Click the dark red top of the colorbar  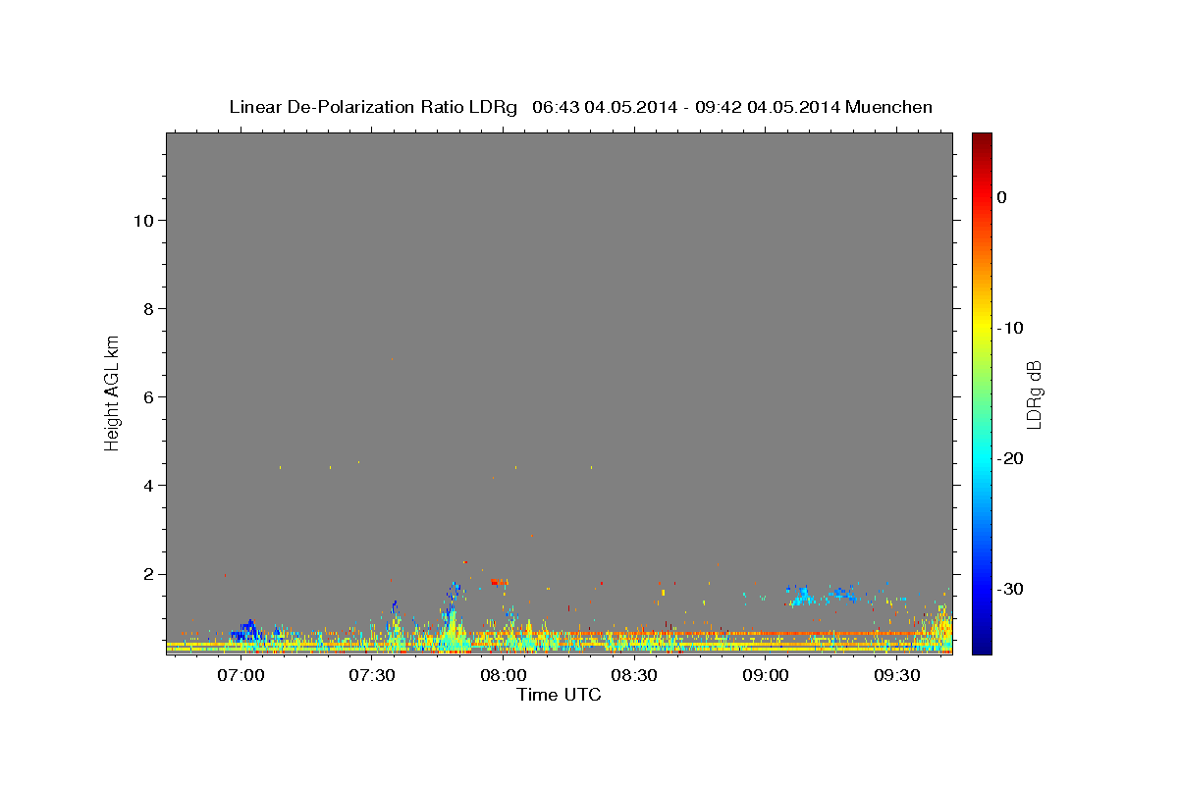pos(982,140)
